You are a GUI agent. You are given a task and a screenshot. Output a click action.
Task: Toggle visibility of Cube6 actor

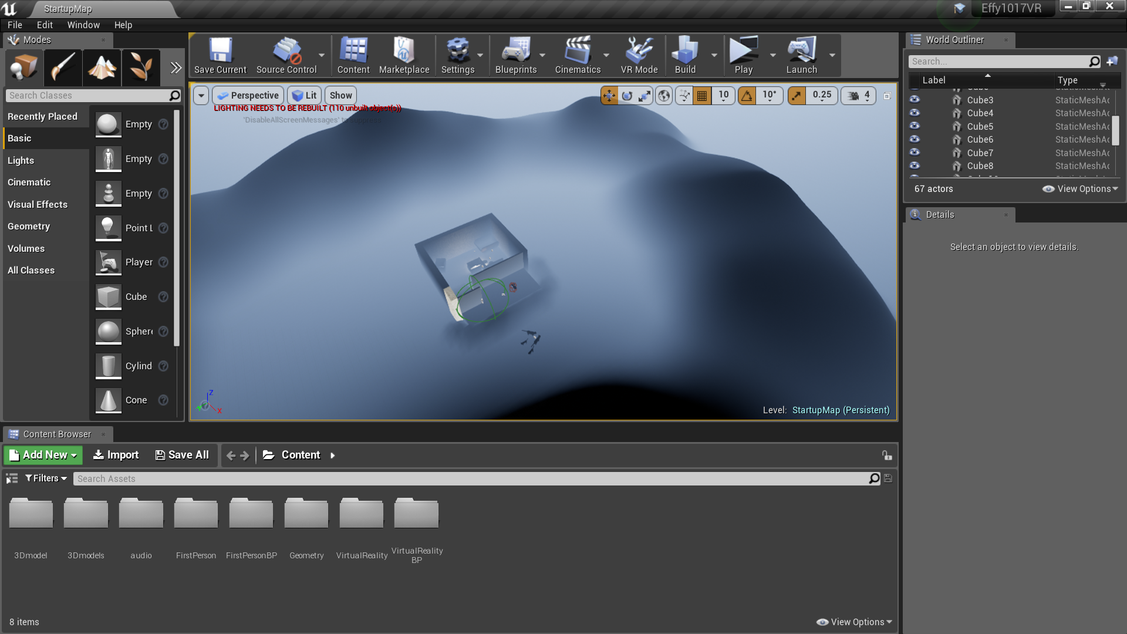click(915, 139)
